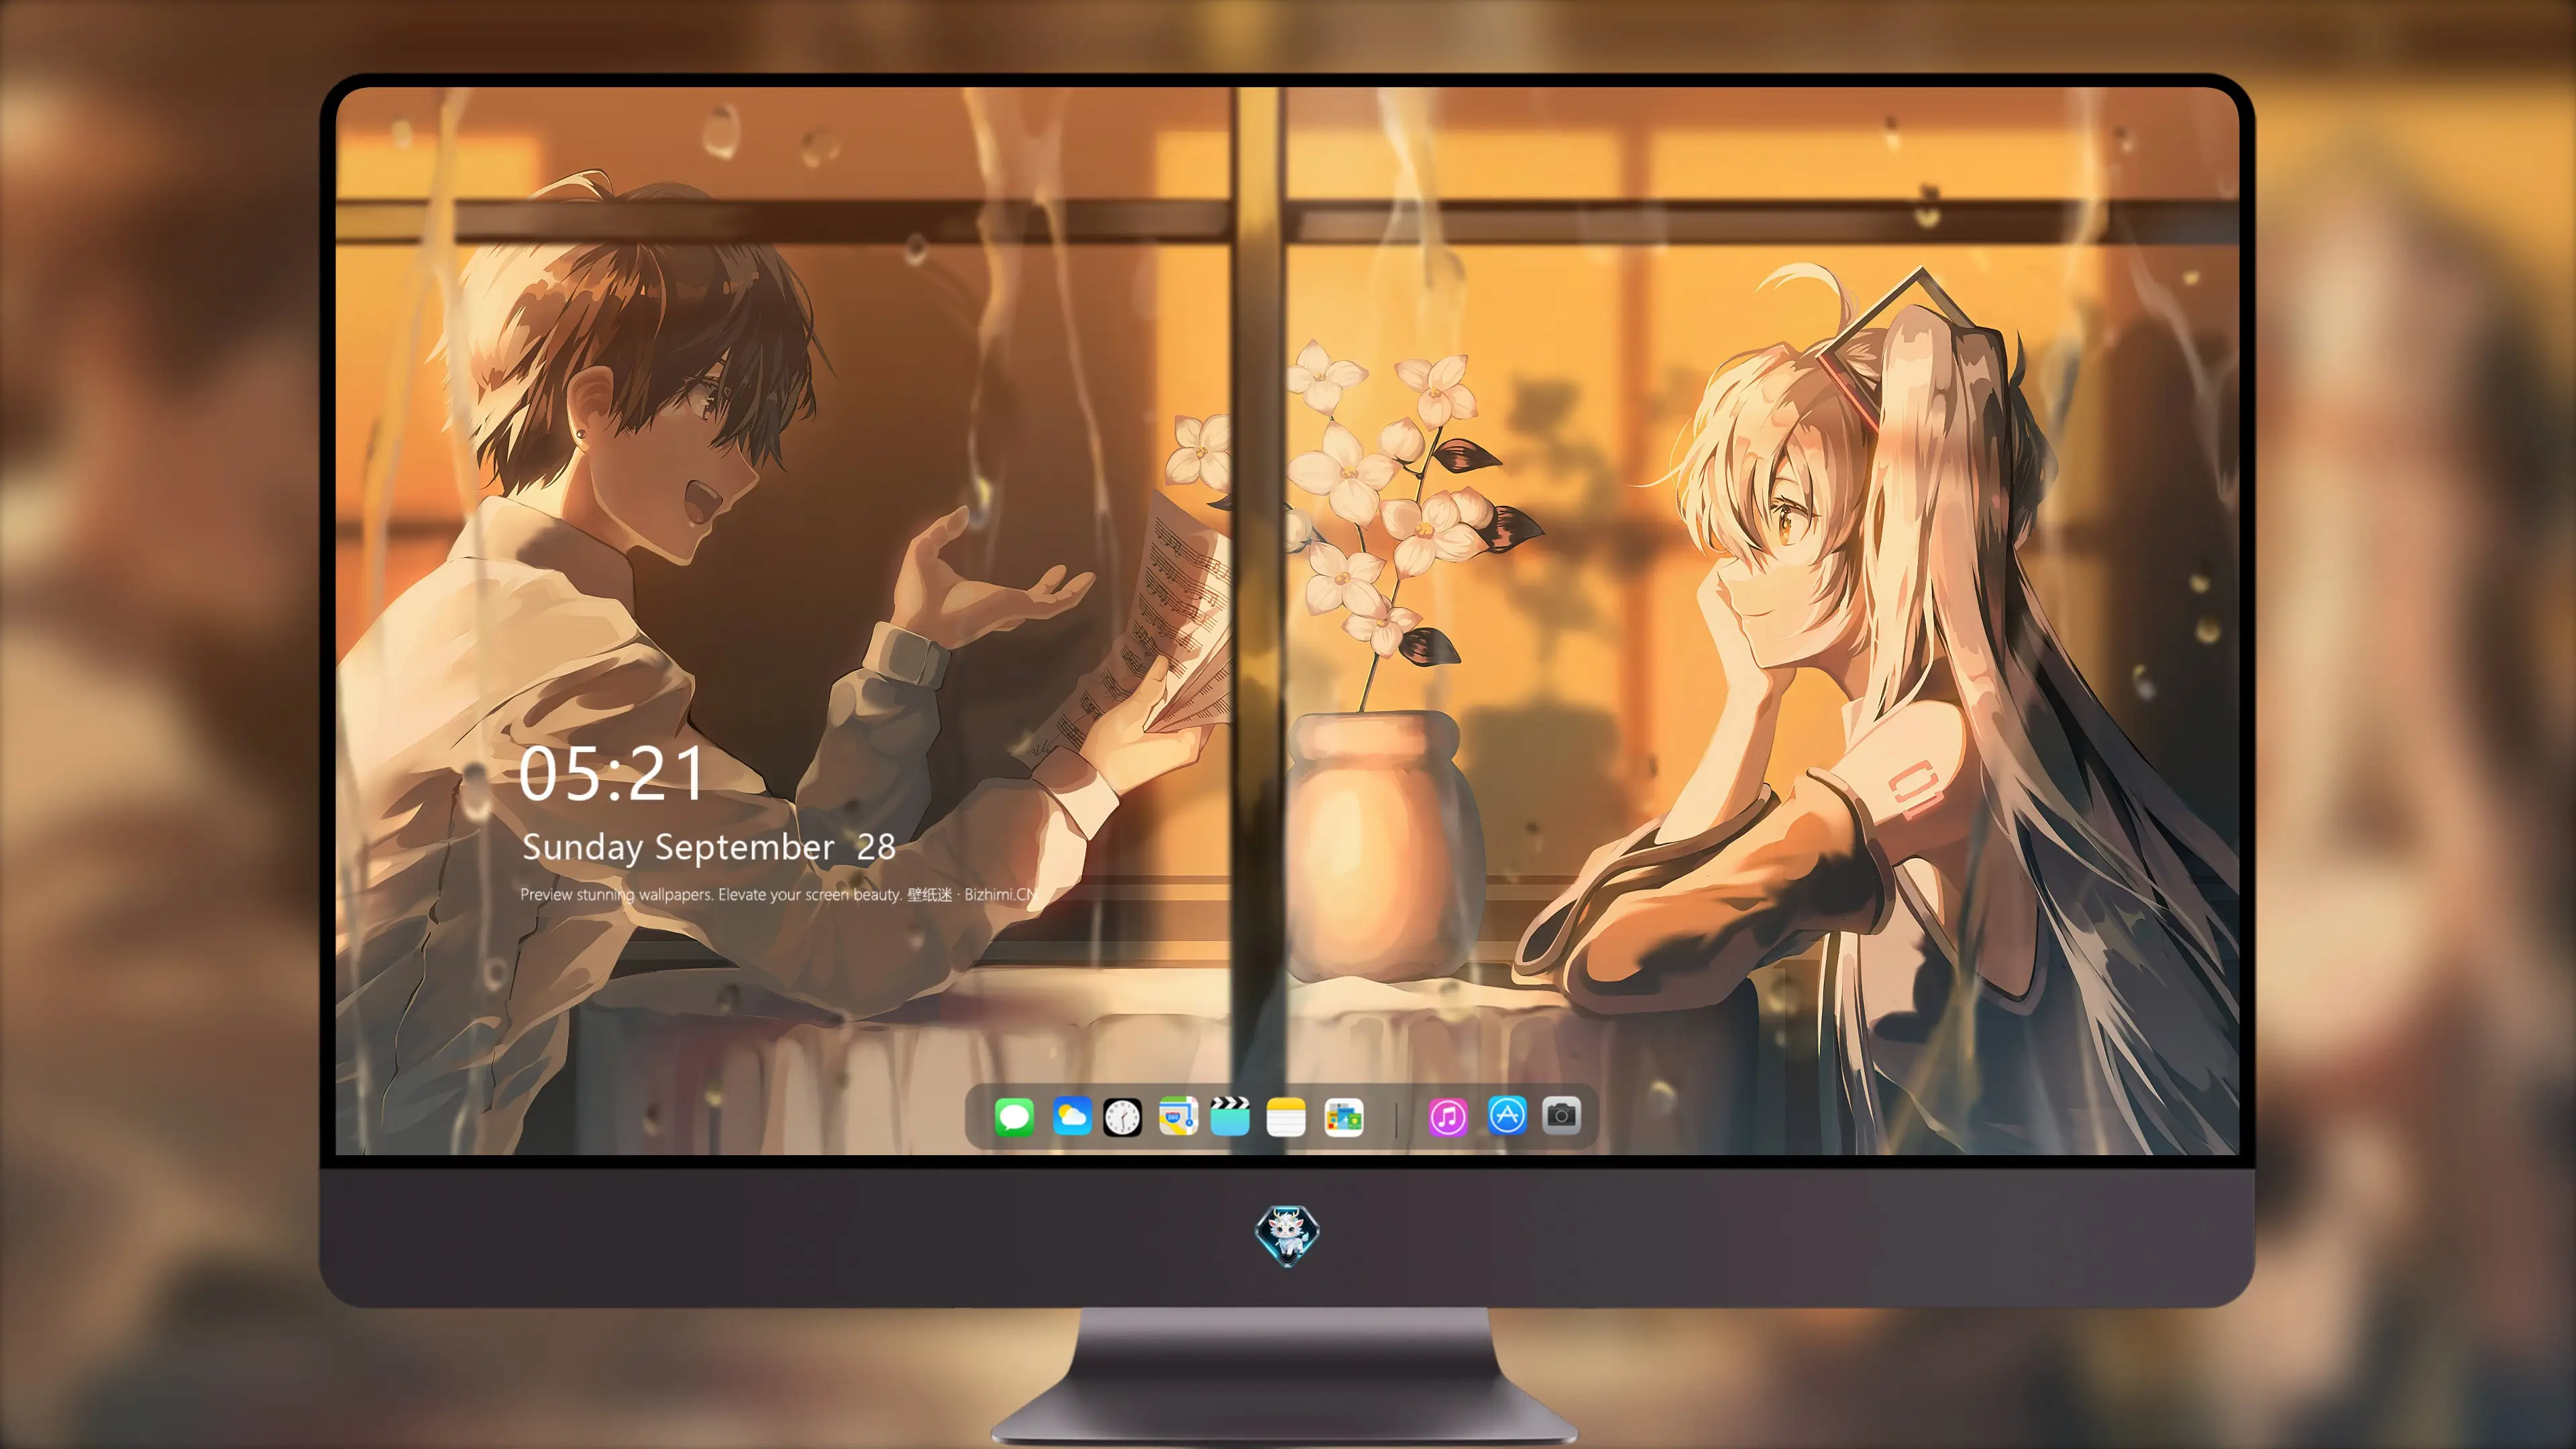Launch the pink iTunes music app
Screen dimensions: 2576x1449
(1448, 1117)
